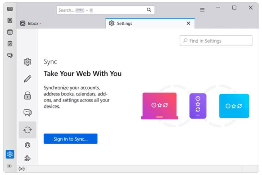The width and height of the screenshot is (262, 175).
Task: Focus the Find in Settings field
Action: click(216, 41)
